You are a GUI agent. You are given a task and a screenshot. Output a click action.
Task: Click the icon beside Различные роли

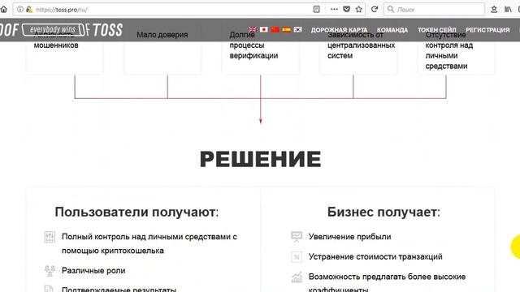point(50,270)
